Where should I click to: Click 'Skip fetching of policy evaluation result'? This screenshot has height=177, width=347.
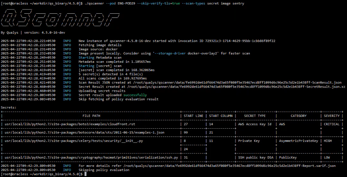[x=119, y=99]
